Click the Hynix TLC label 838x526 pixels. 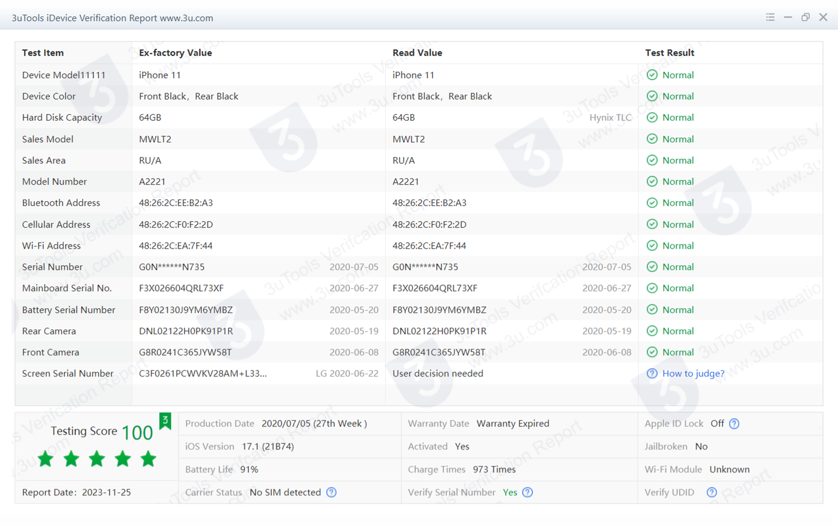pyautogui.click(x=610, y=117)
